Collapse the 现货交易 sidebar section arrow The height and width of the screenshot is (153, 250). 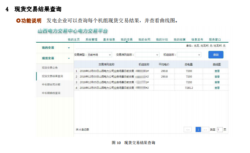[x=69, y=58]
